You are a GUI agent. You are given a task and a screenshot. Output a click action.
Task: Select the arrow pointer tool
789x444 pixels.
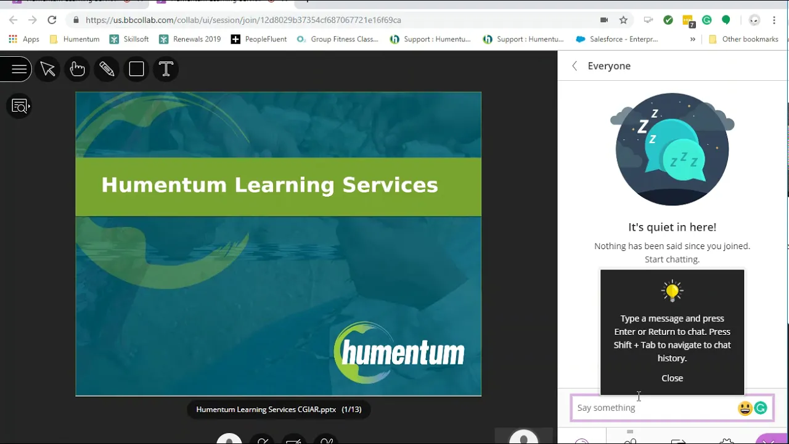pos(48,69)
